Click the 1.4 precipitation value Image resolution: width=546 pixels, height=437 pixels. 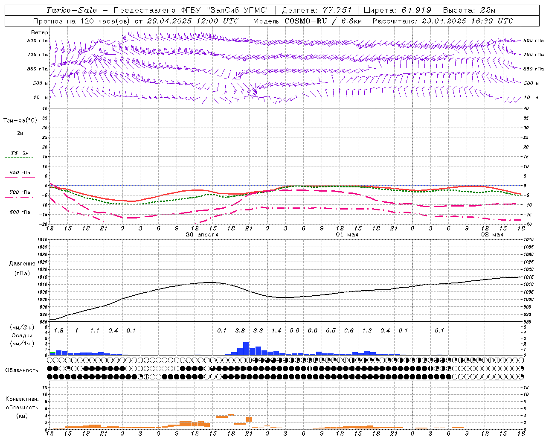tap(276, 330)
